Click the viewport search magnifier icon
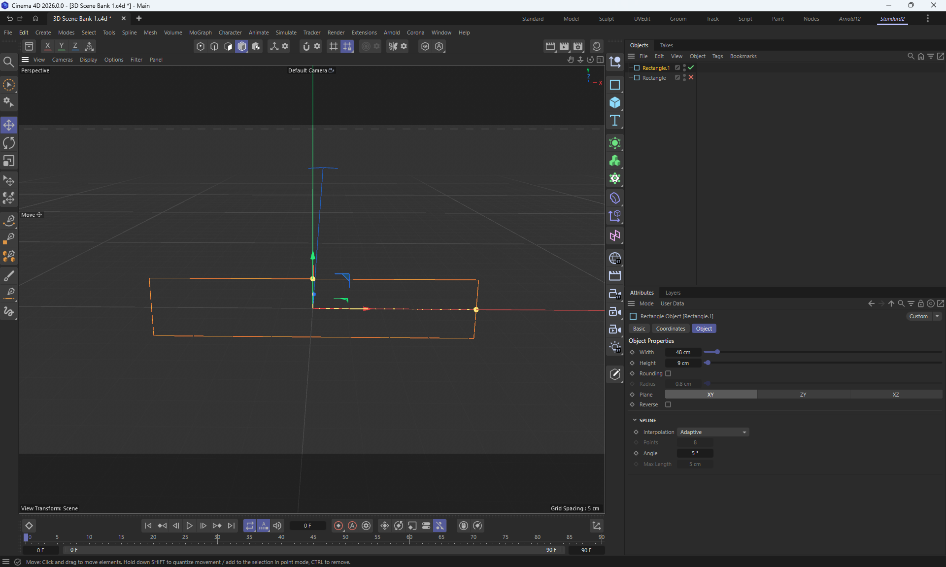 [x=8, y=62]
